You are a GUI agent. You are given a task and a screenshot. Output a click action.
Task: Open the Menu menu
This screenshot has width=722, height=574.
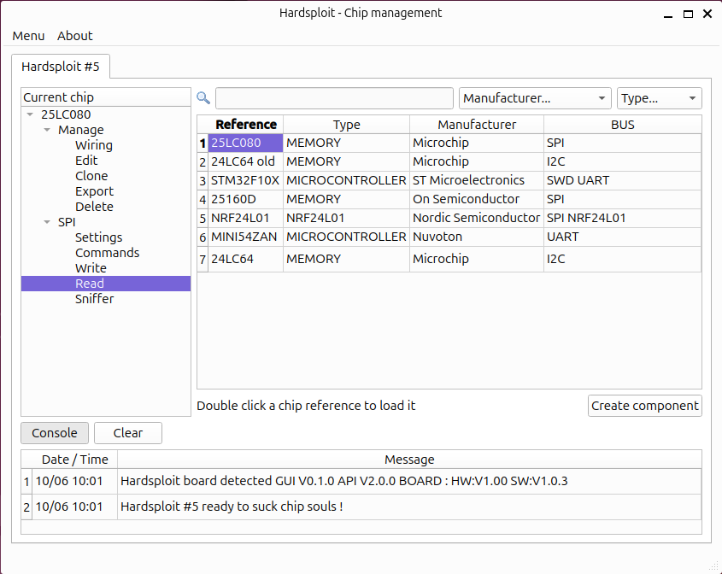click(x=28, y=36)
